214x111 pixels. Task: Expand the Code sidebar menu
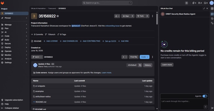14,36
